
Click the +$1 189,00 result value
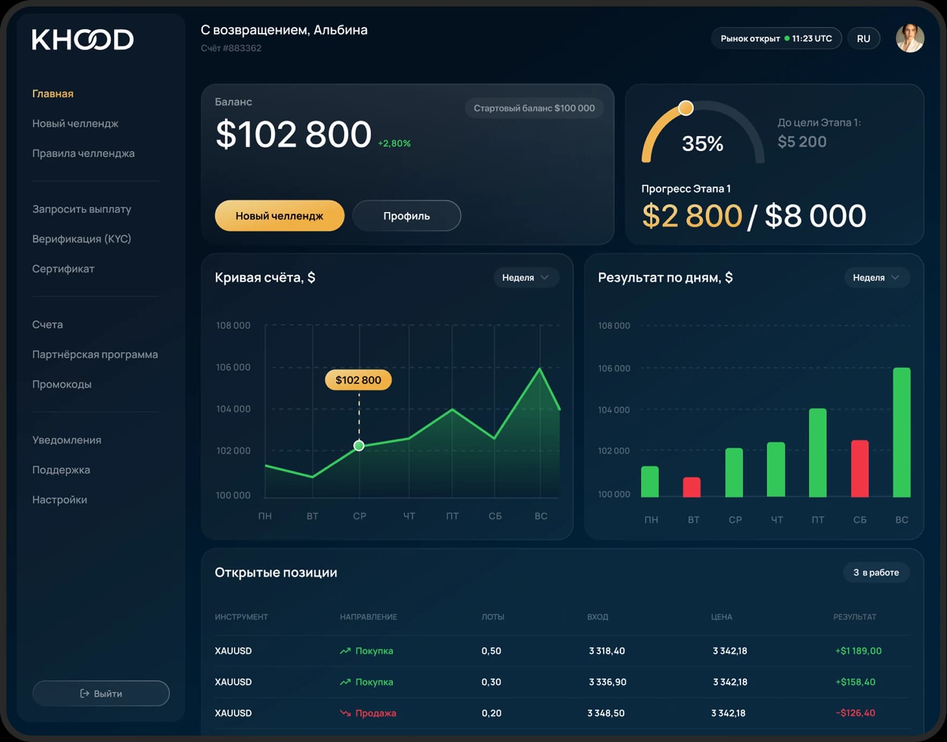click(858, 651)
